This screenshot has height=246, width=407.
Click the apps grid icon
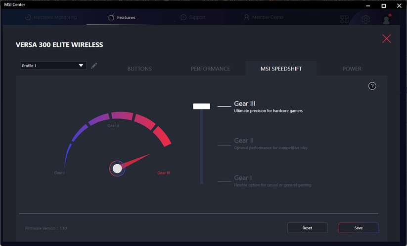345,19
